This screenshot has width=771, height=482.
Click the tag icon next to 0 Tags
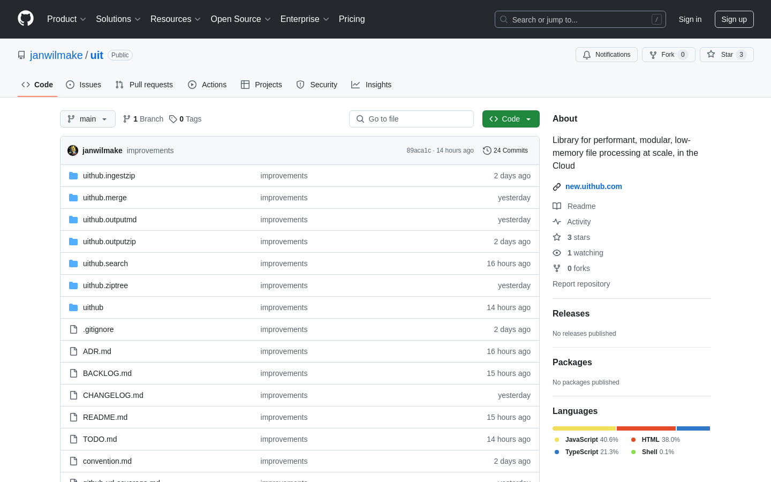173,119
